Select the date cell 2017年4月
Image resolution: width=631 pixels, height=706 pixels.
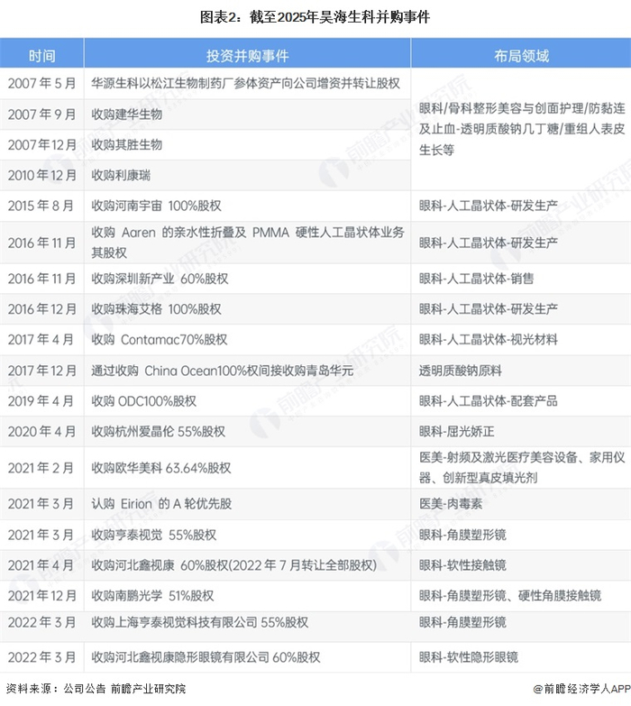coord(41,340)
